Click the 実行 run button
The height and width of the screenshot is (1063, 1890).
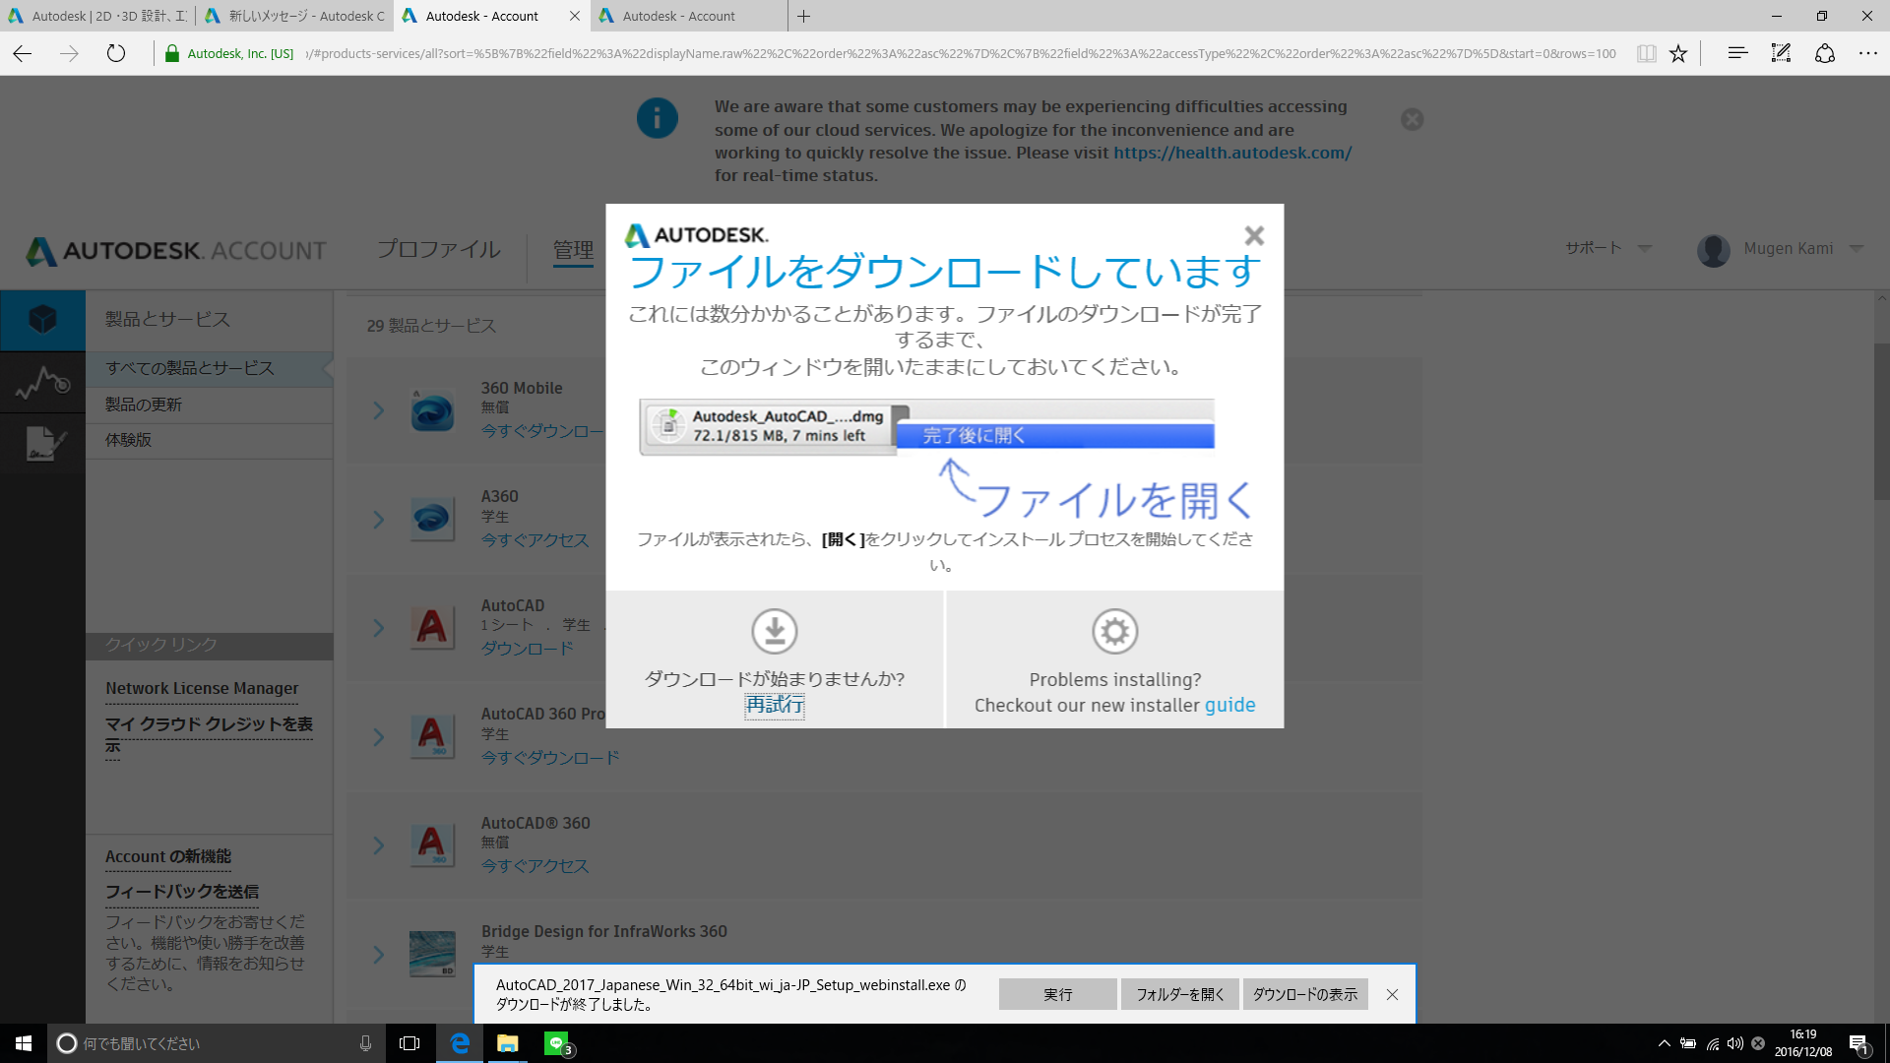(x=1058, y=994)
